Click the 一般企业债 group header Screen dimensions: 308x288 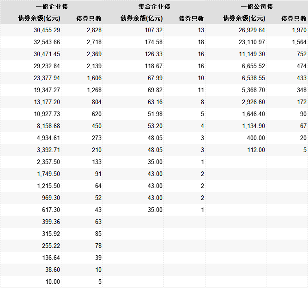click(52, 6)
